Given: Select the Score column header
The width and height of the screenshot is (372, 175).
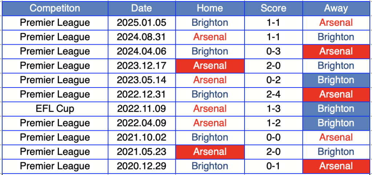Looking at the screenshot, I should [x=273, y=8].
